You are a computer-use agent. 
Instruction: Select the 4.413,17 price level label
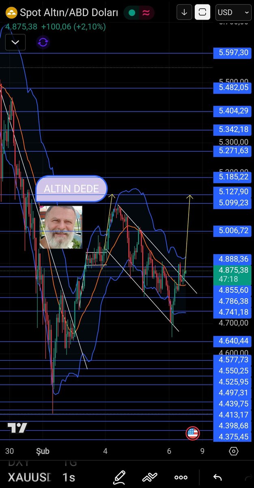[x=233, y=415]
